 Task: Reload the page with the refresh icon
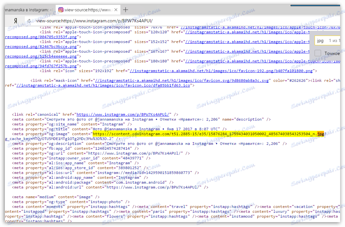(29, 21)
